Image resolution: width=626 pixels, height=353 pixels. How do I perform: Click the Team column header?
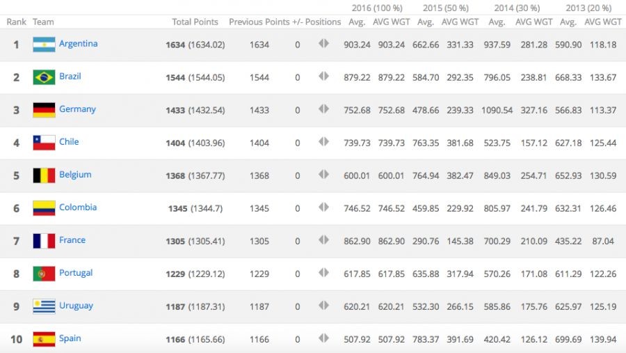pyautogui.click(x=43, y=22)
